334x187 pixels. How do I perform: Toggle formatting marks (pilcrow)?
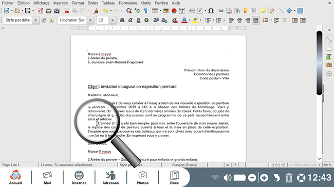tap(145, 11)
